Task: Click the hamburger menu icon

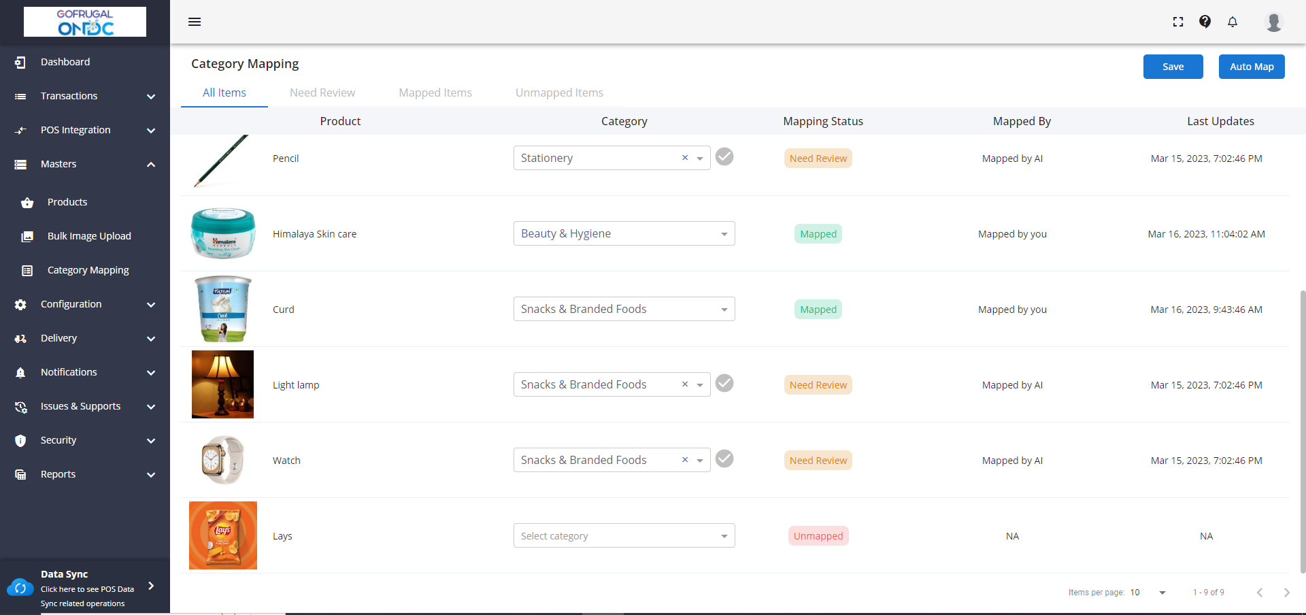Action: point(195,22)
